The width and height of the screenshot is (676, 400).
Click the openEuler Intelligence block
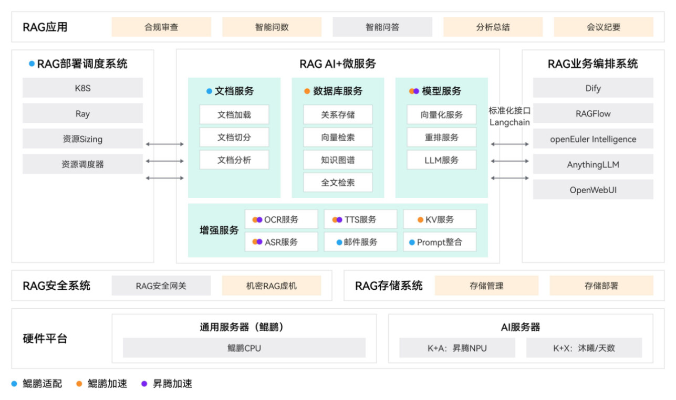tap(593, 139)
